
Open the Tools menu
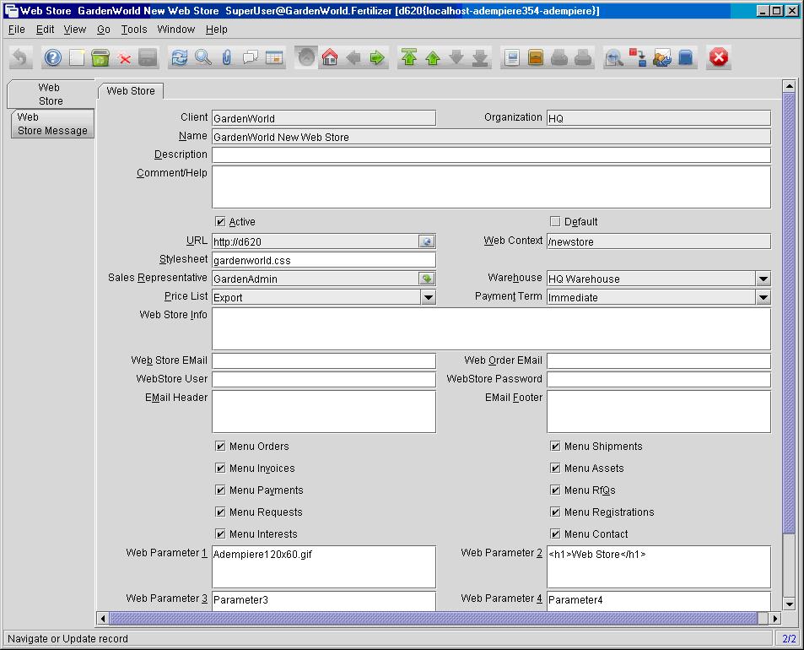pyautogui.click(x=134, y=30)
